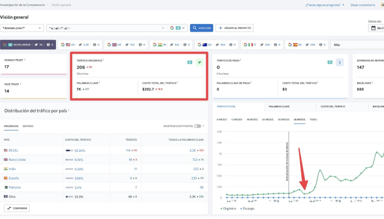Open the TRÁFICO TOTAL chart tab
The image size is (384, 219).
(226, 107)
